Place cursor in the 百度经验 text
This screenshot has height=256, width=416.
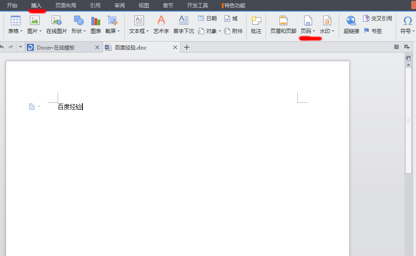coord(70,107)
